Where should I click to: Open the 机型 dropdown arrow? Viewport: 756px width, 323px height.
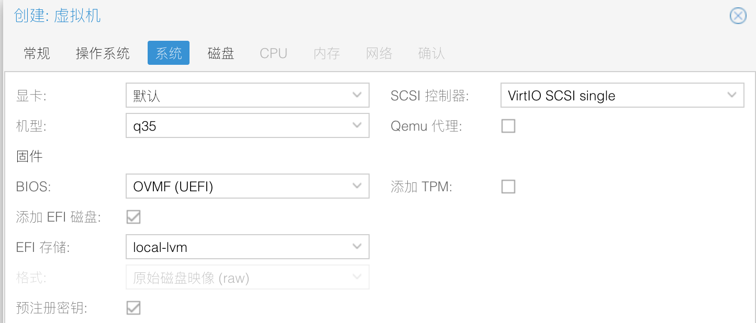click(357, 126)
